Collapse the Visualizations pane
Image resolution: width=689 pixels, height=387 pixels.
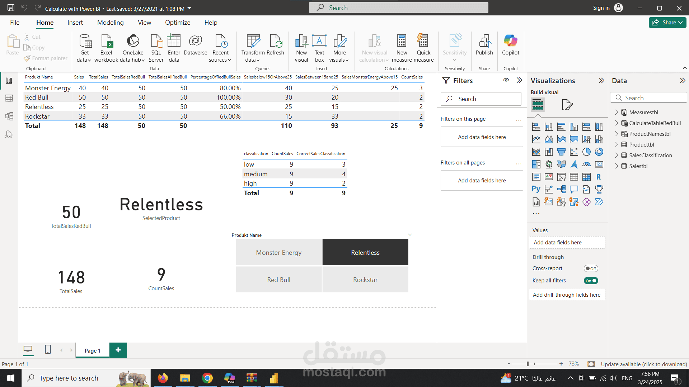click(601, 80)
